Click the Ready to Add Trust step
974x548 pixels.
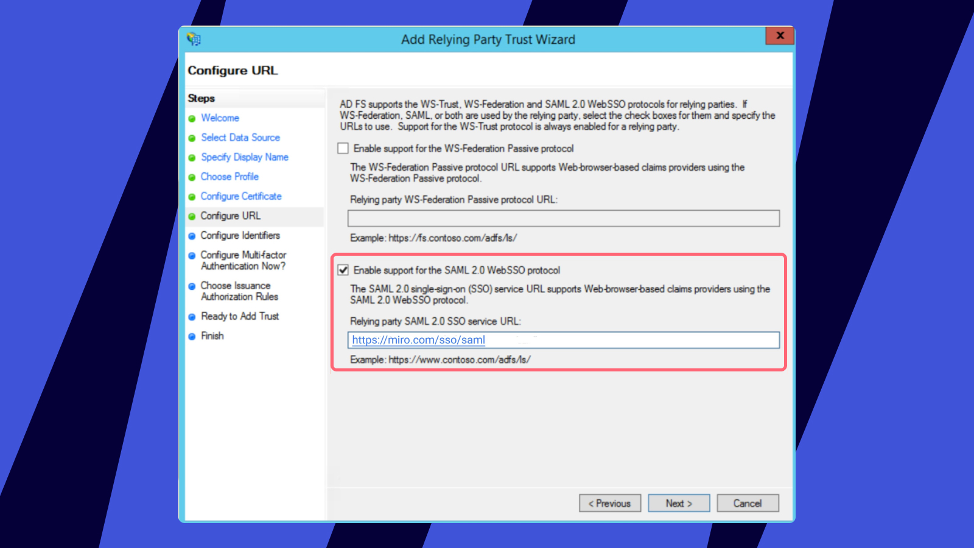point(240,317)
